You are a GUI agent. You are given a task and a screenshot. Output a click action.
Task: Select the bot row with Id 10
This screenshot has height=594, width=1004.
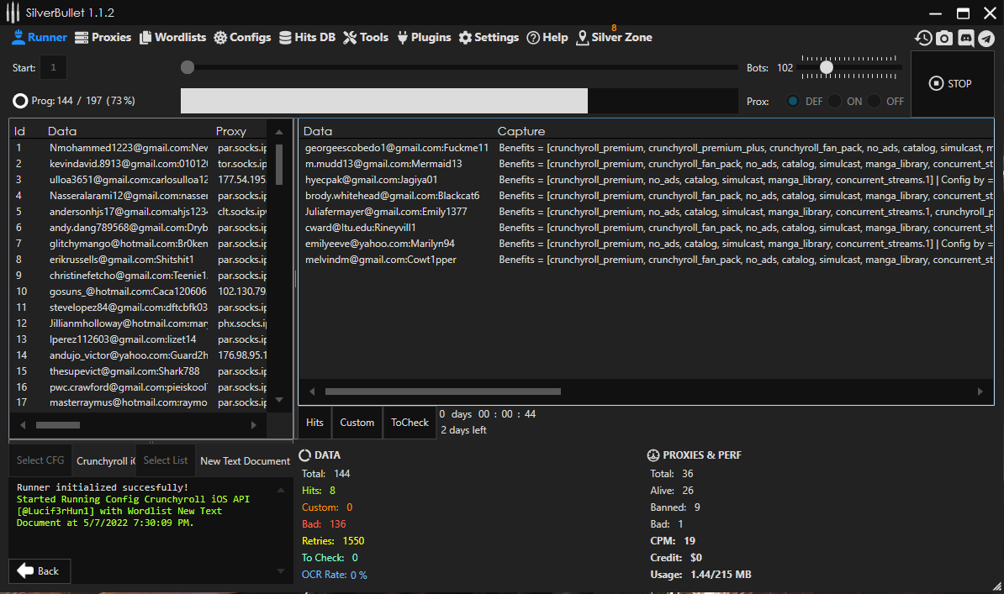(x=139, y=292)
